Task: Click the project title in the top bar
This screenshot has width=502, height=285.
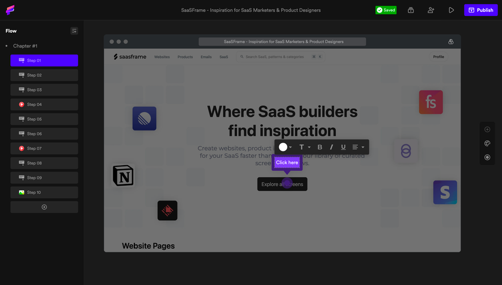Action: coord(251,10)
